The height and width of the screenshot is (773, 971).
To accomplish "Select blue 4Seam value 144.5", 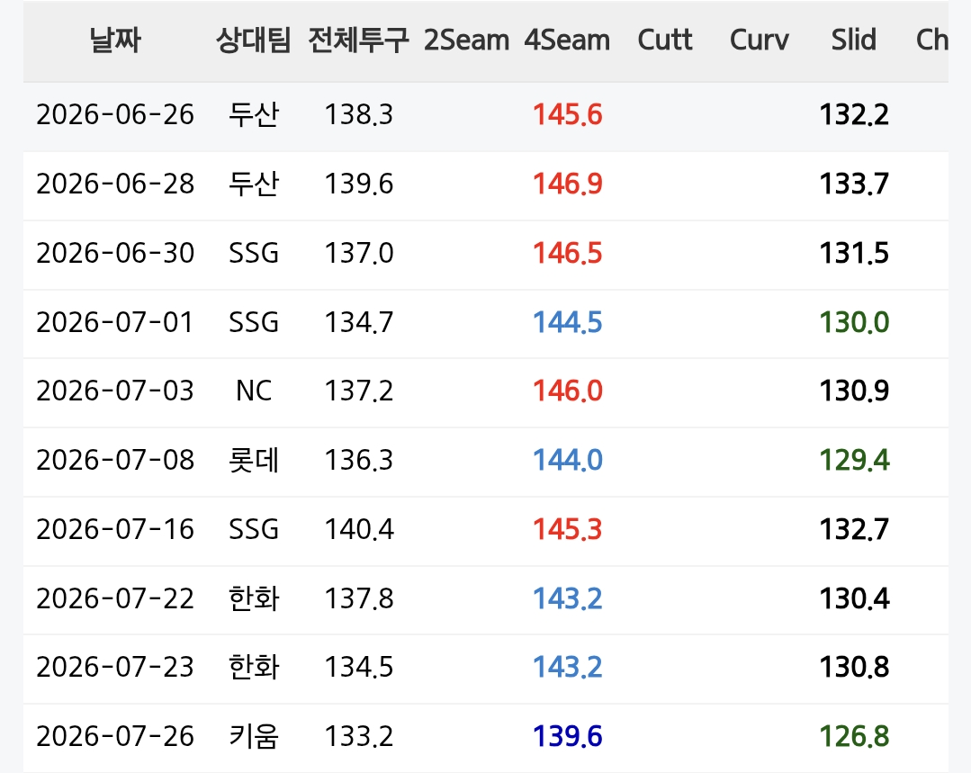I will [x=567, y=322].
